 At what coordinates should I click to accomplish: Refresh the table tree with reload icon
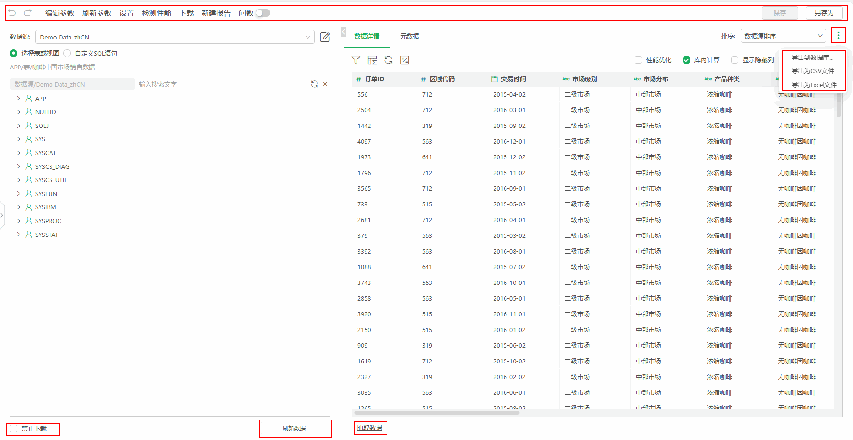[x=315, y=84]
